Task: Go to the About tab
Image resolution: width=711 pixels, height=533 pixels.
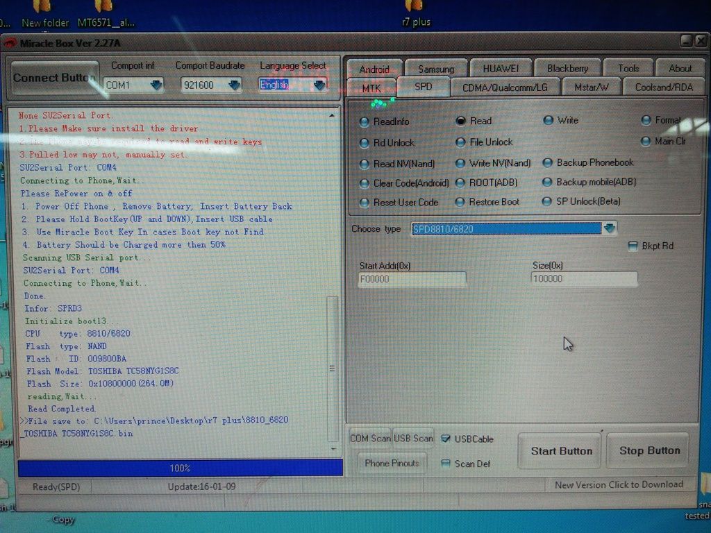Action: [680, 69]
